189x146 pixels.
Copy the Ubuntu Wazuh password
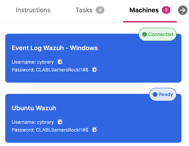click(95, 130)
